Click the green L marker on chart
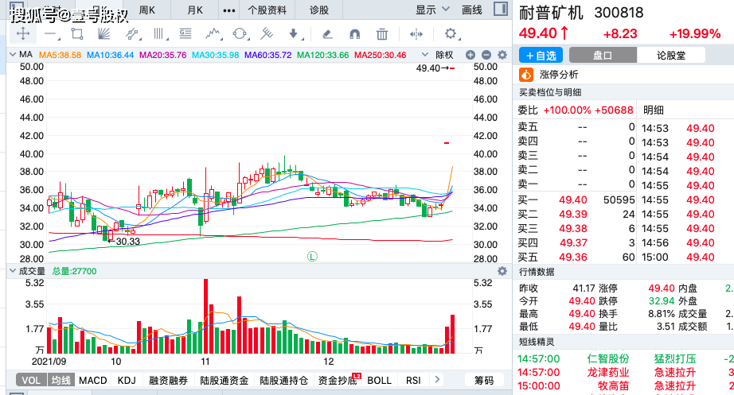 click(x=312, y=256)
